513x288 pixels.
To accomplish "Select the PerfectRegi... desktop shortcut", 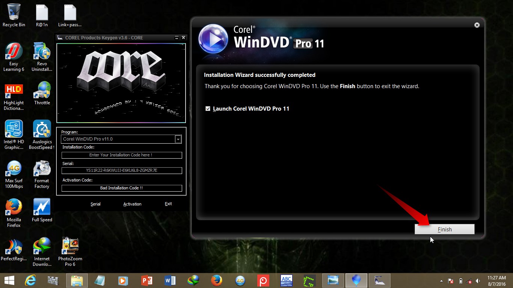I will point(14,249).
